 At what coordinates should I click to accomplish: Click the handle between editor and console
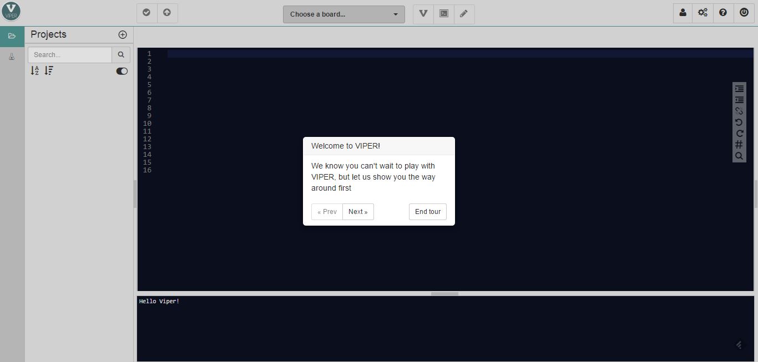[x=444, y=294]
